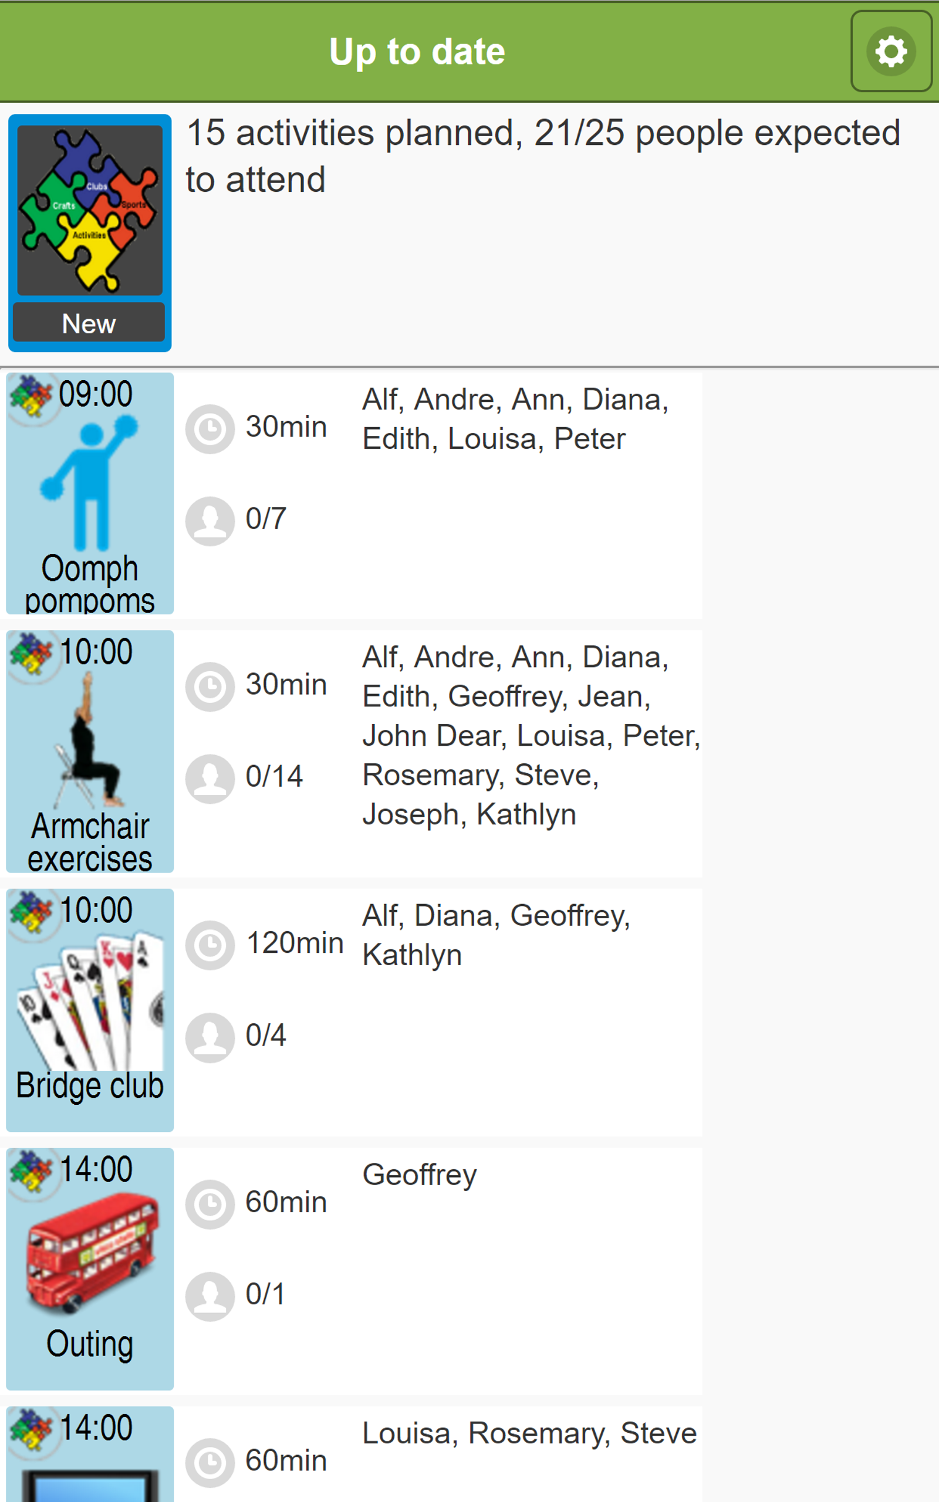Click the Armchair exercises attendee names list
Screen dimensions: 939x1502
click(531, 736)
